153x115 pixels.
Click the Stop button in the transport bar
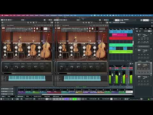point(71,99)
